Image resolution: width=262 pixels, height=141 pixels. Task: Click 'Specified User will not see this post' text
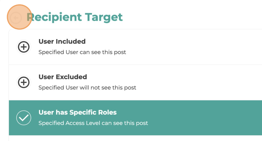(x=87, y=88)
